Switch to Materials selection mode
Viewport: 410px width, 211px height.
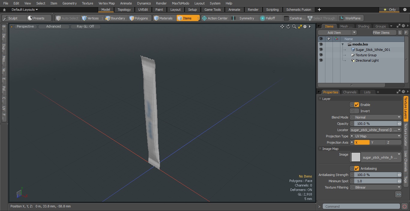point(164,18)
